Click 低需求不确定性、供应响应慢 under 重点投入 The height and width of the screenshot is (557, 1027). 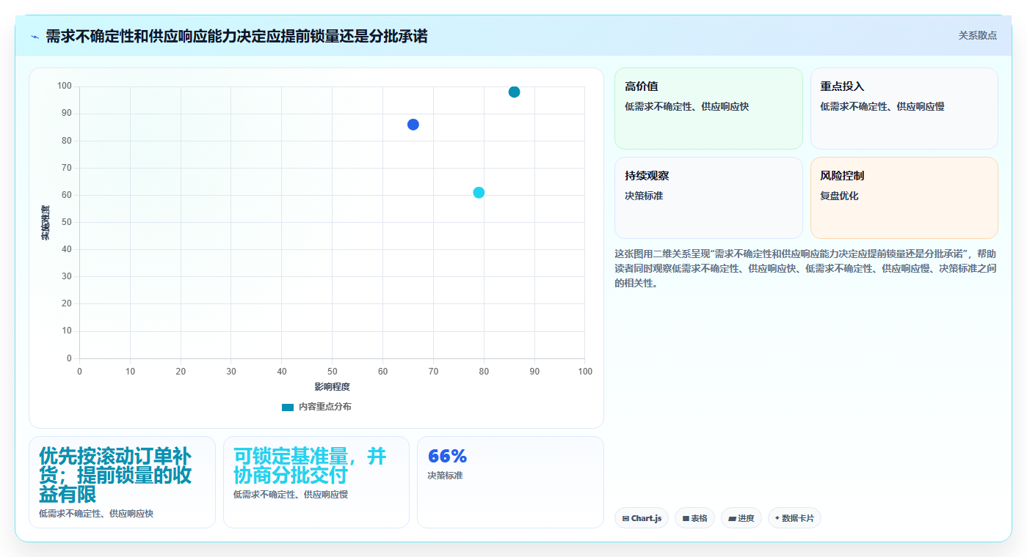pyautogui.click(x=882, y=106)
